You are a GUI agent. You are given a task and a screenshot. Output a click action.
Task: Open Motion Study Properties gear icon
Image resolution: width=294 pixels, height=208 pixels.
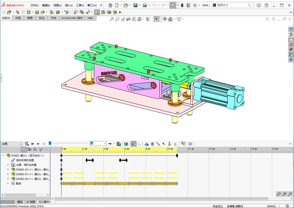point(190,144)
